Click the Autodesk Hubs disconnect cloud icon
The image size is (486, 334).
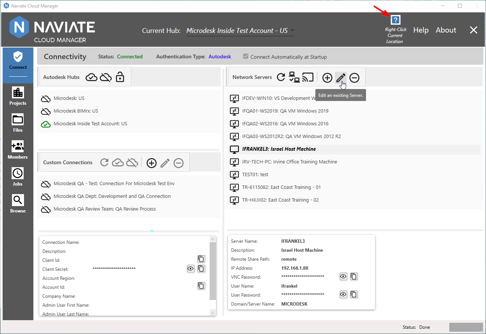point(106,77)
